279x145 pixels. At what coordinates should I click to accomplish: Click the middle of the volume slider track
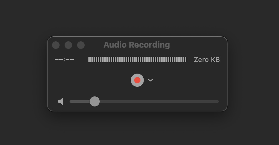(144, 101)
